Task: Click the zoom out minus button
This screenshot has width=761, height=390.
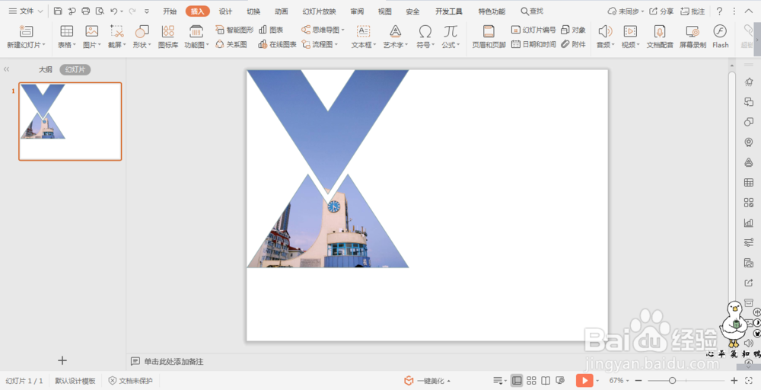Action: tap(638, 381)
